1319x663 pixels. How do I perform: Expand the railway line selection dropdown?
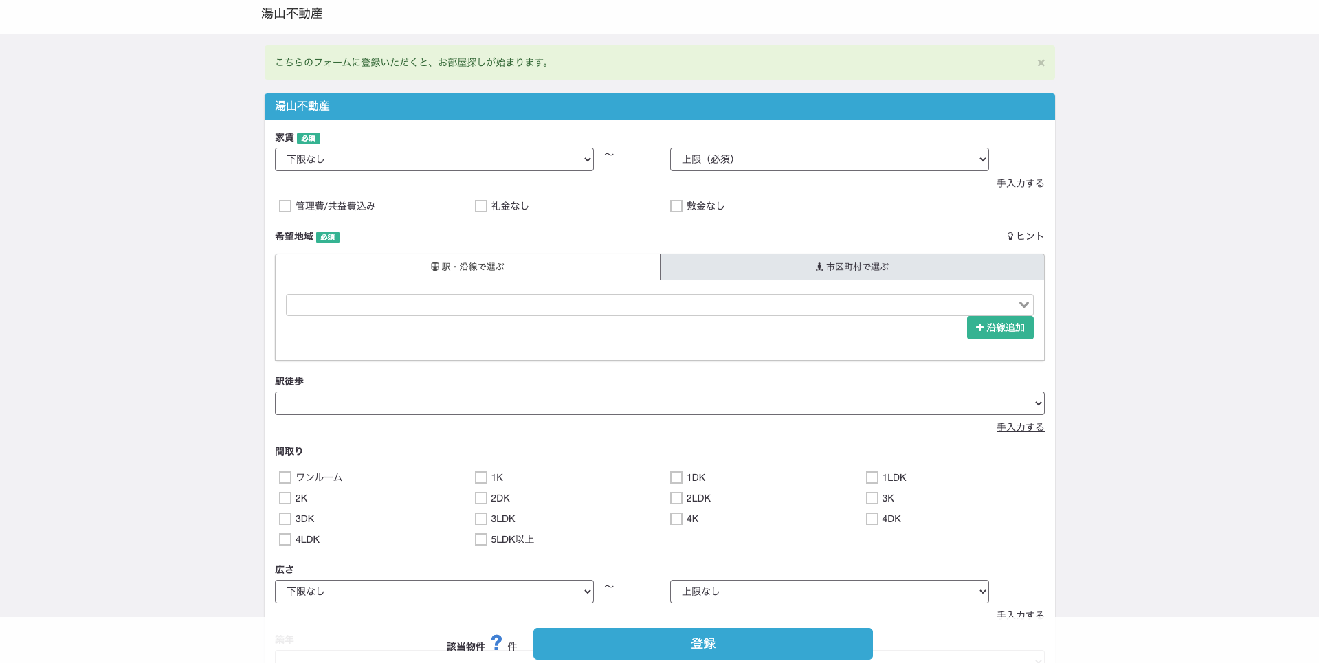[660, 305]
